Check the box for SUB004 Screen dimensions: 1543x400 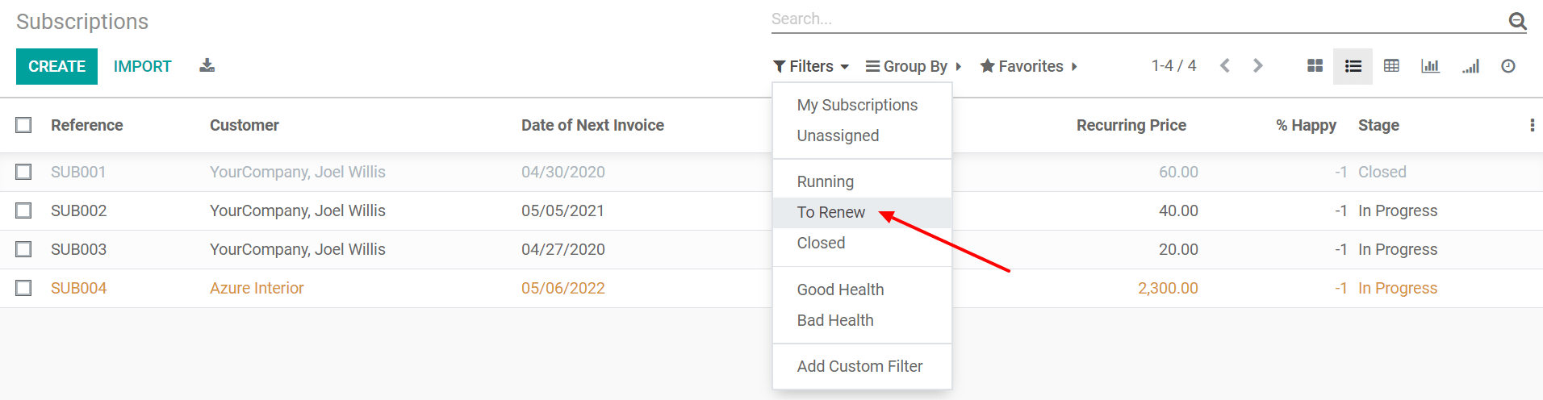(x=23, y=288)
